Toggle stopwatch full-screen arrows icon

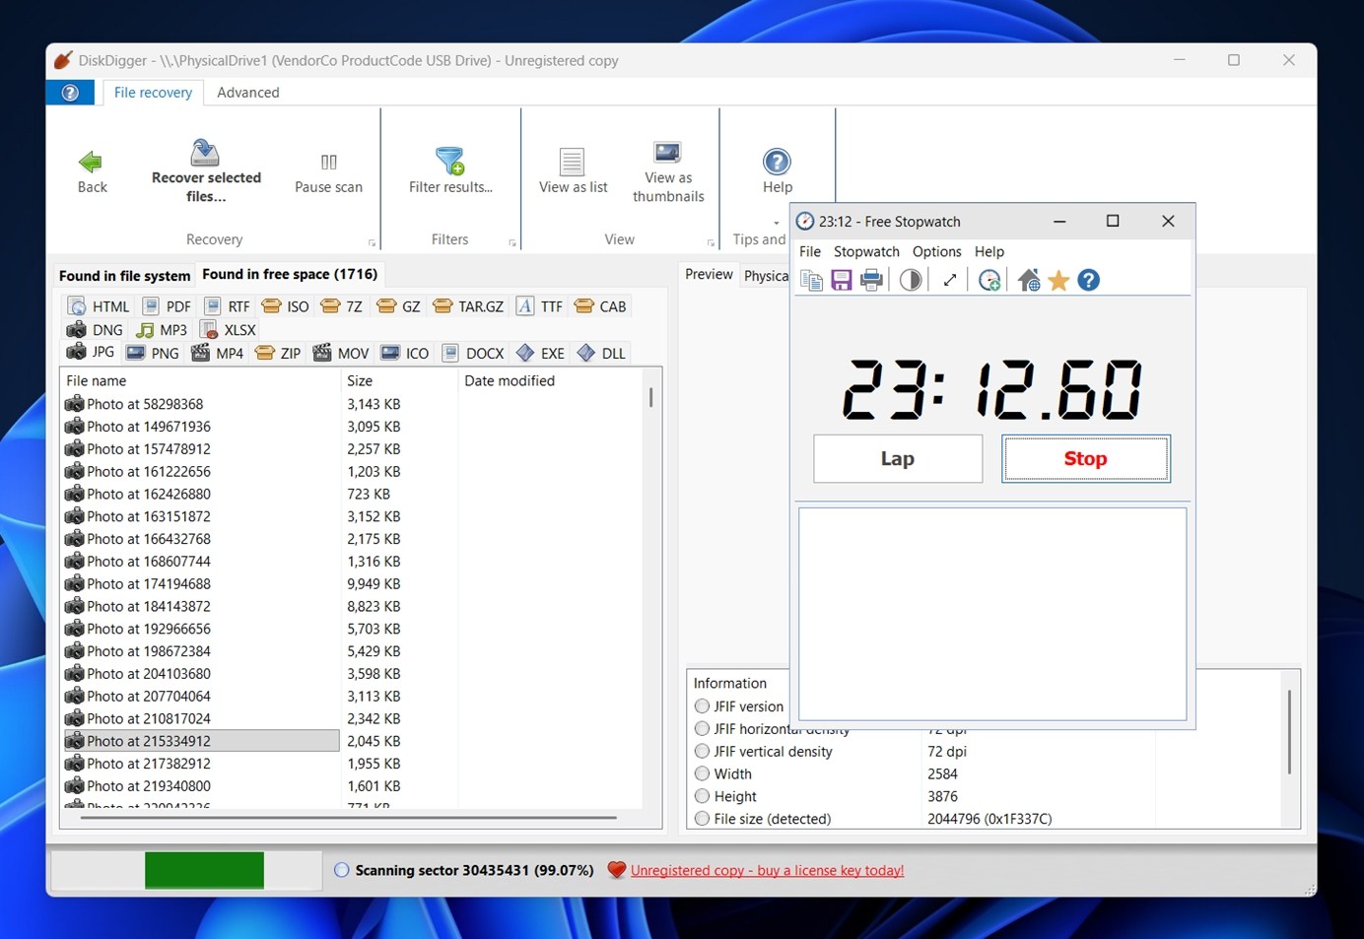950,281
